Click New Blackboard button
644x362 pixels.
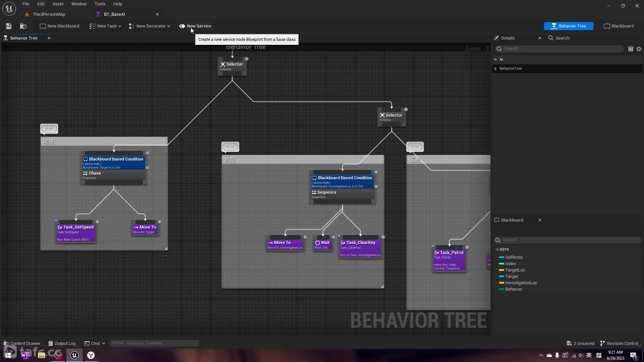point(60,26)
